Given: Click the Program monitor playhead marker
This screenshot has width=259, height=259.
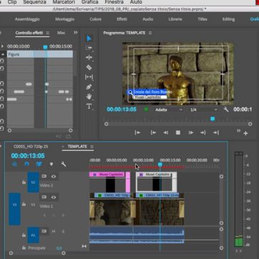Looking at the screenshot, I should 213,119.
